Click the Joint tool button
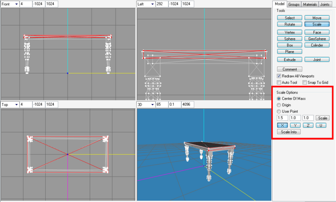 pyautogui.click(x=317, y=60)
